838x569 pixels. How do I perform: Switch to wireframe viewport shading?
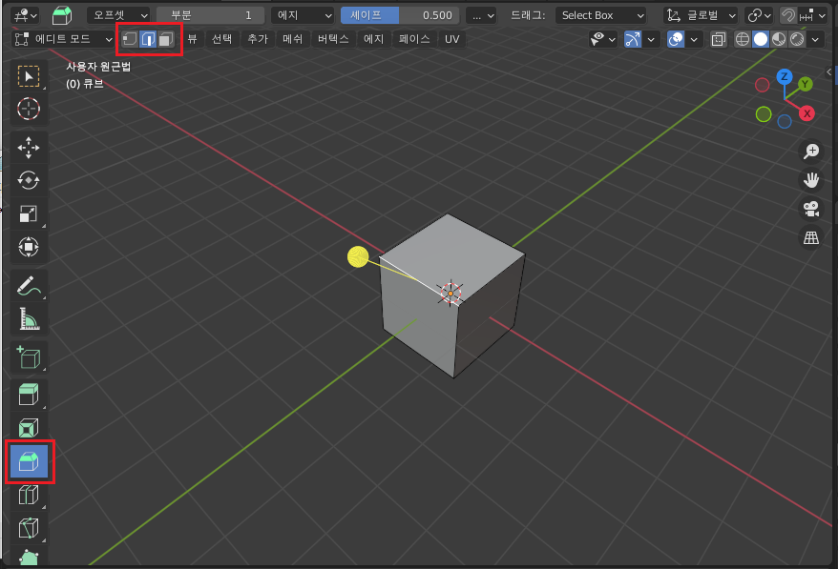[743, 39]
